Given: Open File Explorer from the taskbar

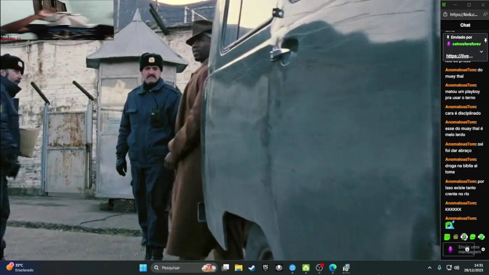Looking at the screenshot, I should pyautogui.click(x=239, y=268).
